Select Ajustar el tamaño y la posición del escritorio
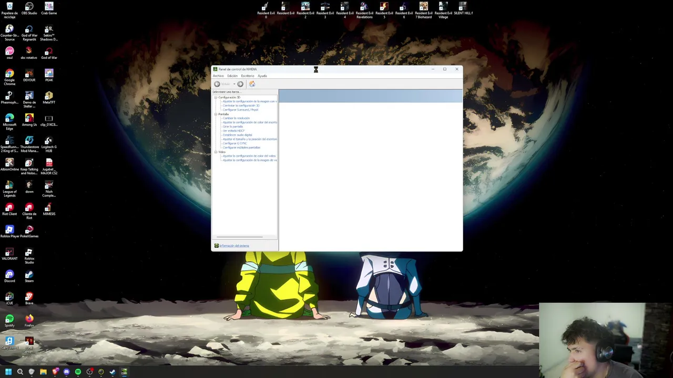 click(250, 139)
